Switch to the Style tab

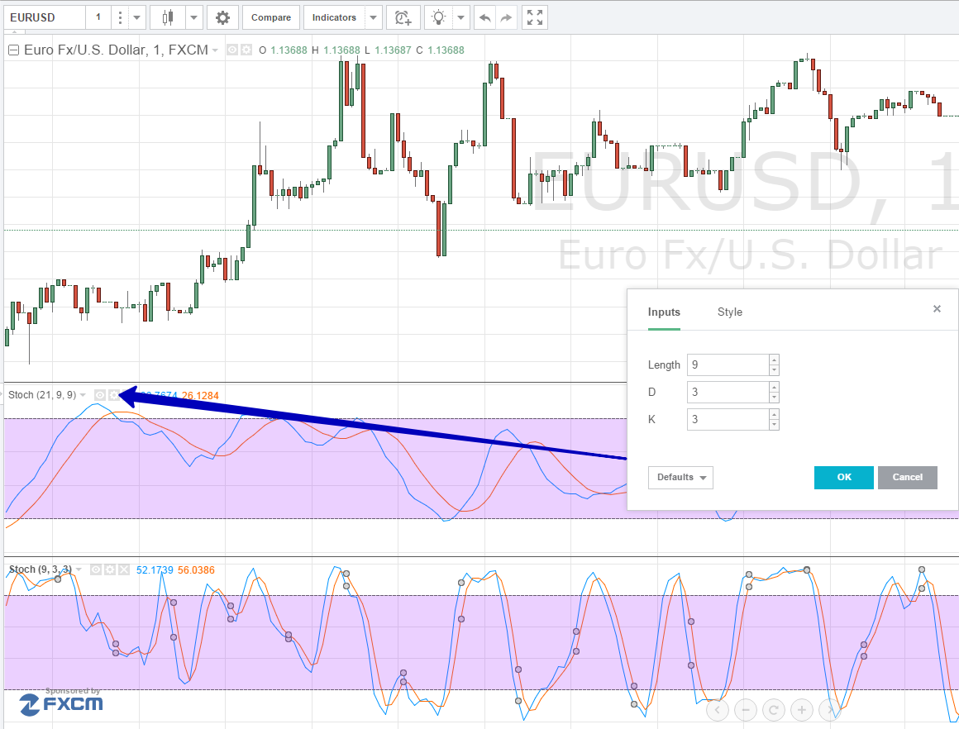point(730,312)
